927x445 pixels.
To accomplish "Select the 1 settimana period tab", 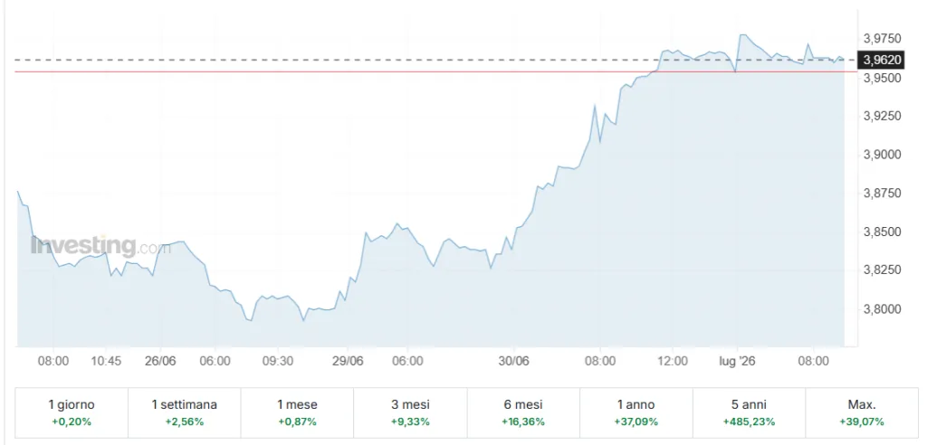I will 185,412.
